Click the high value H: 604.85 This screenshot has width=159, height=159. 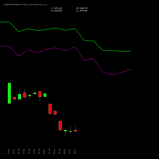click(x=82, y=8)
